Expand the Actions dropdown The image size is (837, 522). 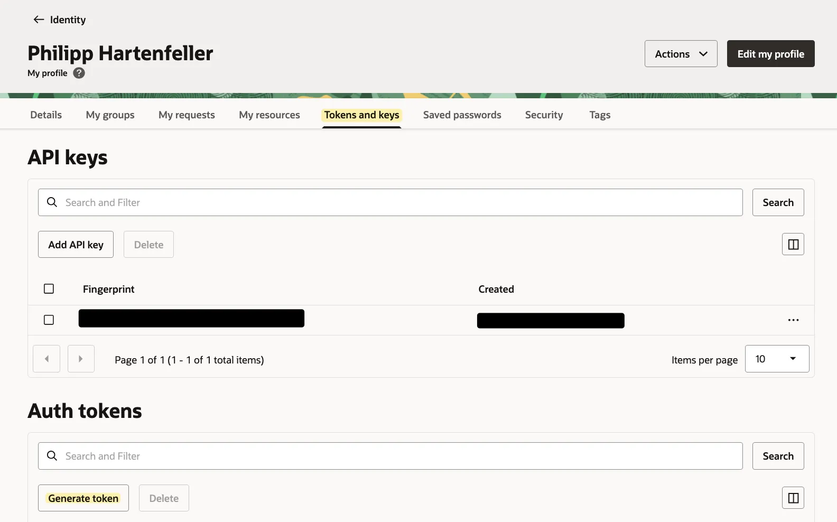[681, 54]
